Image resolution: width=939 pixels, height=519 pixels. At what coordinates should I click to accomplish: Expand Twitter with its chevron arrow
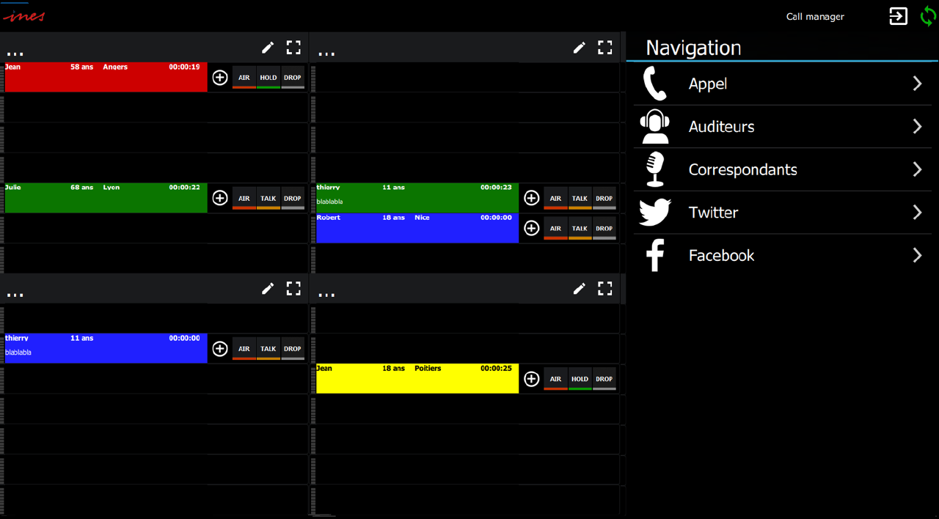pos(917,213)
